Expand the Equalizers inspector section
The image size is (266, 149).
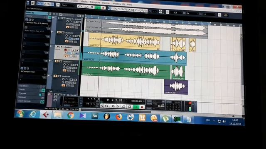tap(24, 86)
